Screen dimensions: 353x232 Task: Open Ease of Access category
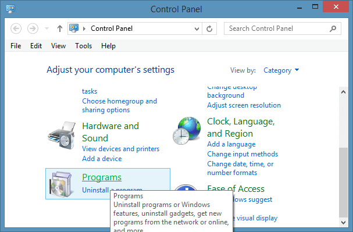[x=236, y=188]
